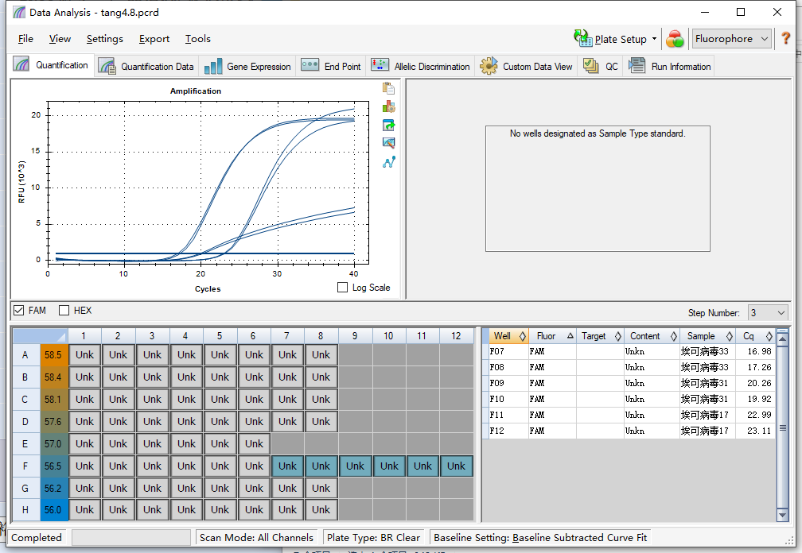Select well F9 in the plate
The width and height of the screenshot is (802, 553).
pos(355,466)
